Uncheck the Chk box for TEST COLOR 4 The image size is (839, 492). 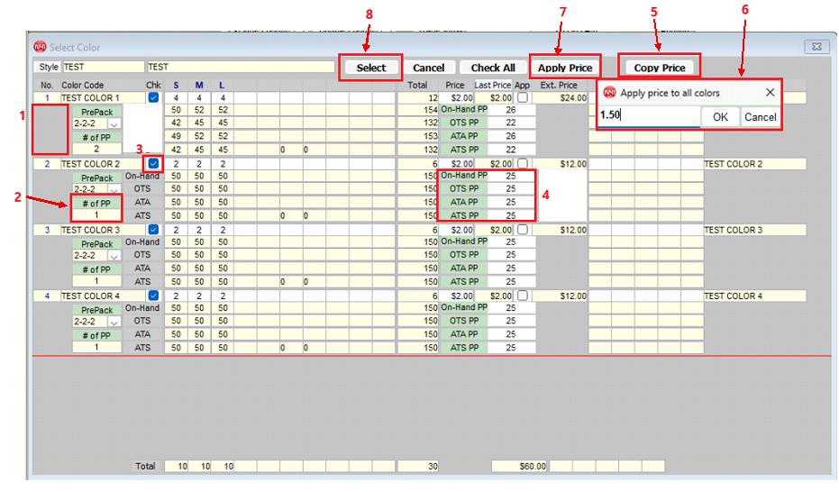click(153, 296)
